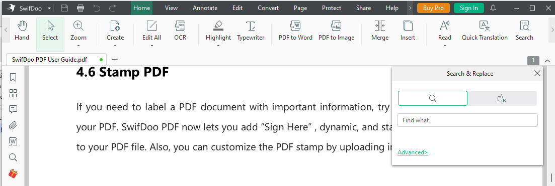This screenshot has width=555, height=186.
Task: Expand the Zoom dropdown arrow
Action: (78, 46)
